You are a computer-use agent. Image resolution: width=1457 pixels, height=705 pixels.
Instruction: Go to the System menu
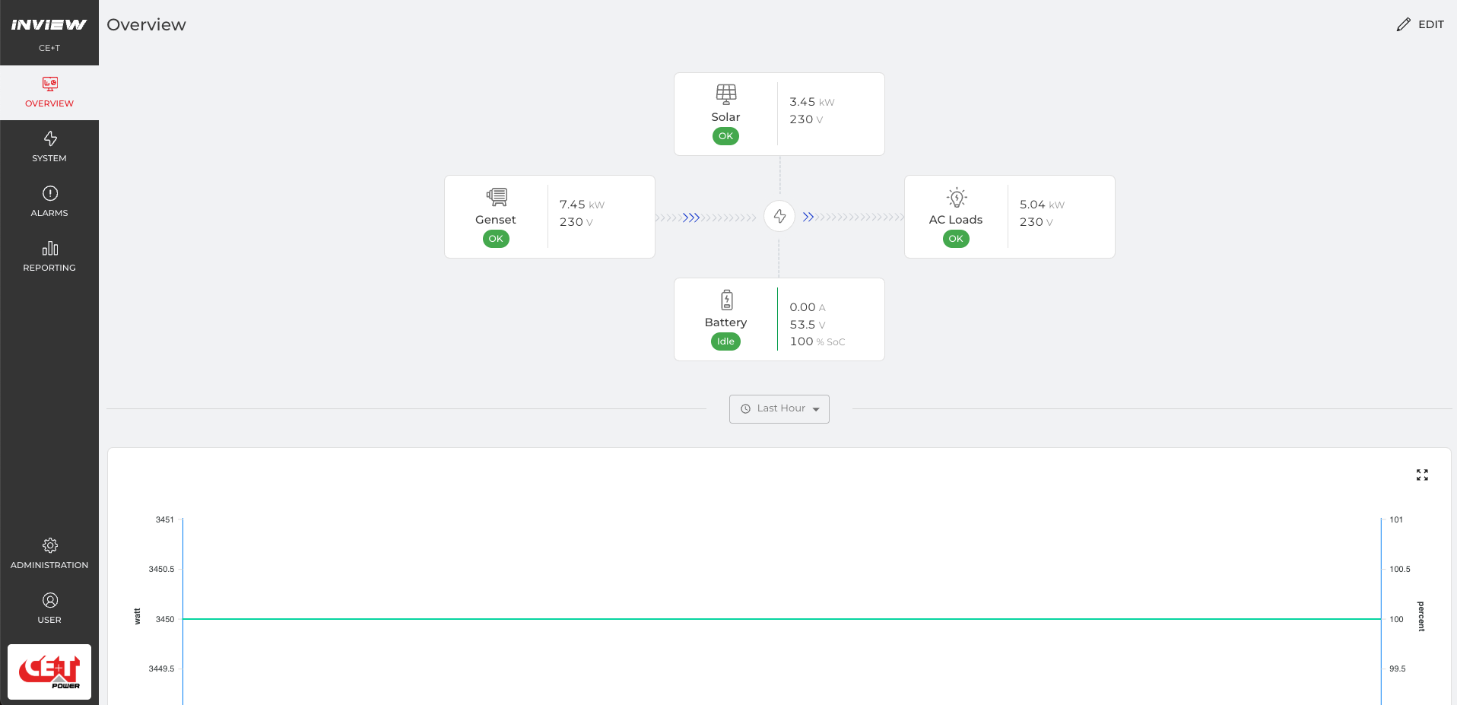(49, 147)
